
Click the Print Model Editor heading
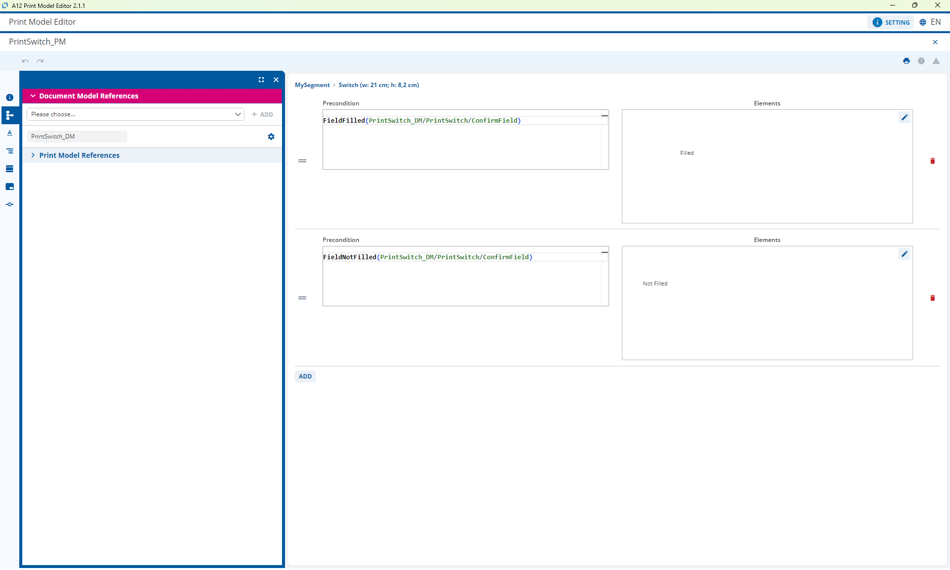[43, 22]
